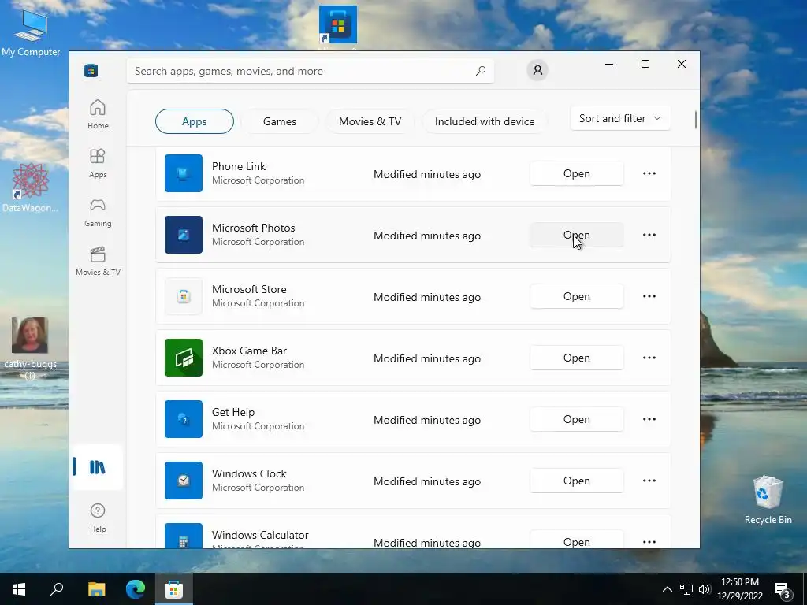Select the Apps filter tab
This screenshot has height=605, width=807.
point(194,121)
